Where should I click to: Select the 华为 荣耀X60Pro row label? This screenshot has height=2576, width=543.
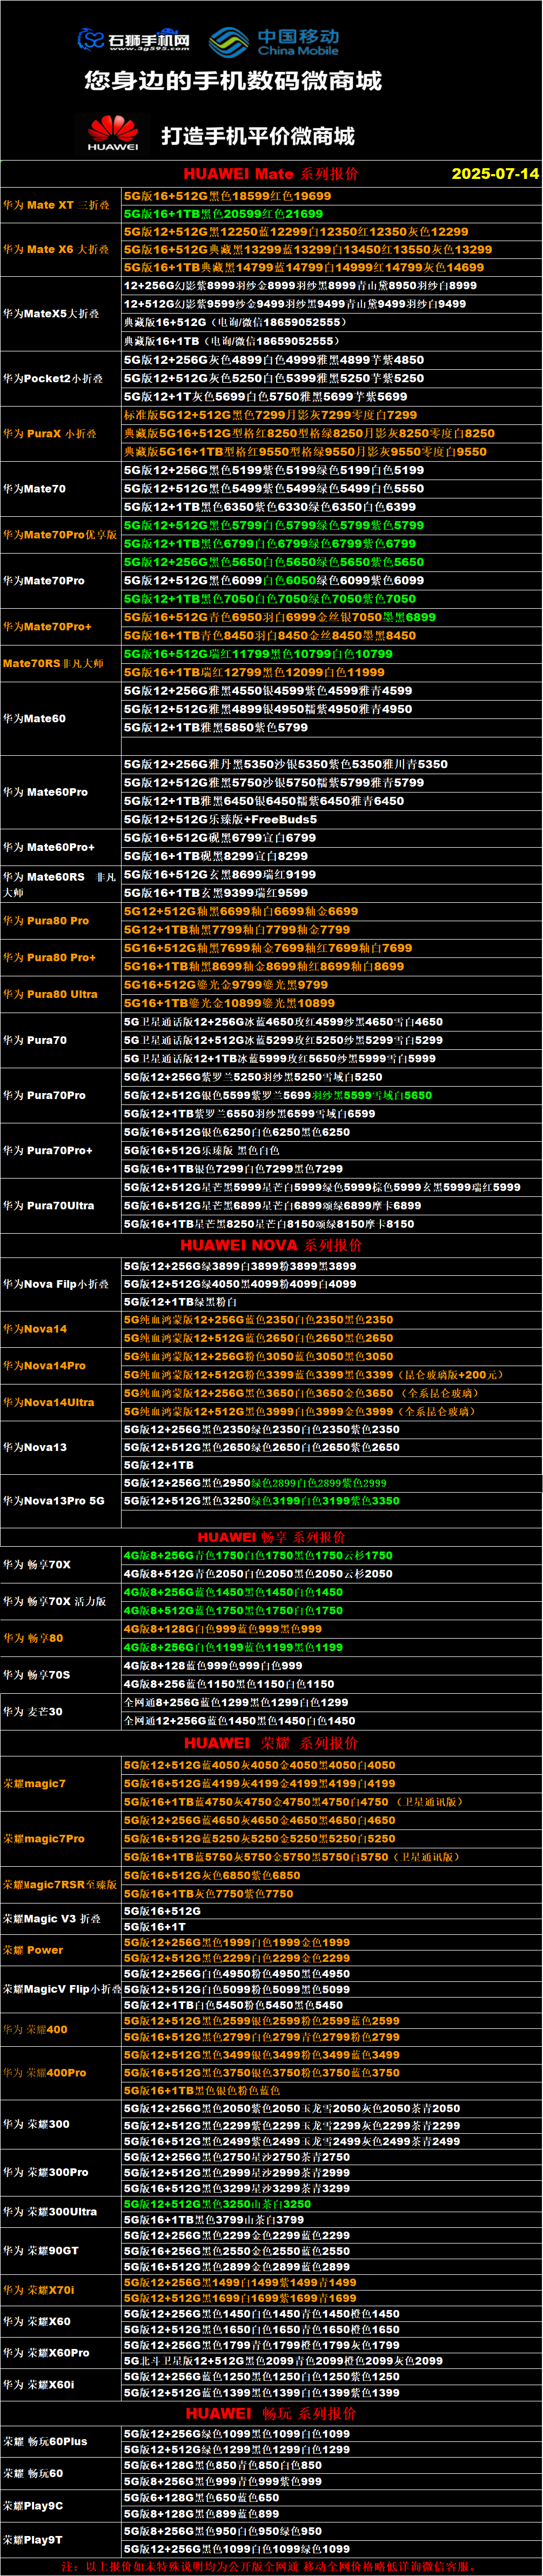(x=46, y=2353)
